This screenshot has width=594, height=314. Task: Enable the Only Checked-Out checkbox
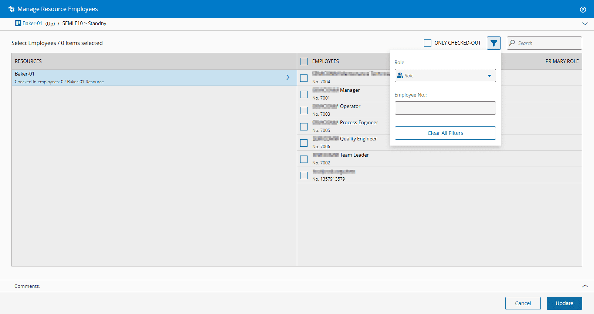pyautogui.click(x=428, y=43)
